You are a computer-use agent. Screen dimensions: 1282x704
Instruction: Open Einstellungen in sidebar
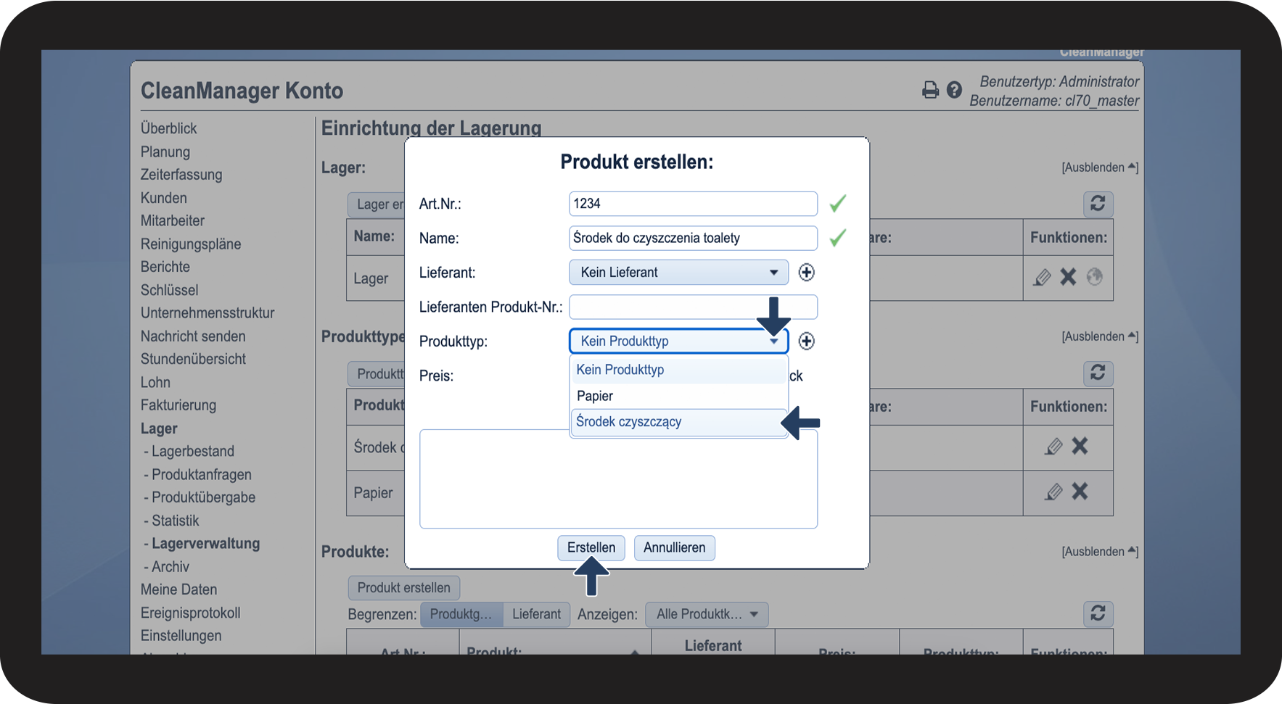tap(181, 636)
